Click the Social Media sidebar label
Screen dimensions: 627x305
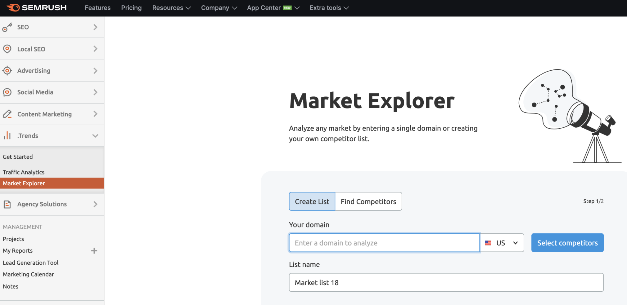[x=35, y=92]
